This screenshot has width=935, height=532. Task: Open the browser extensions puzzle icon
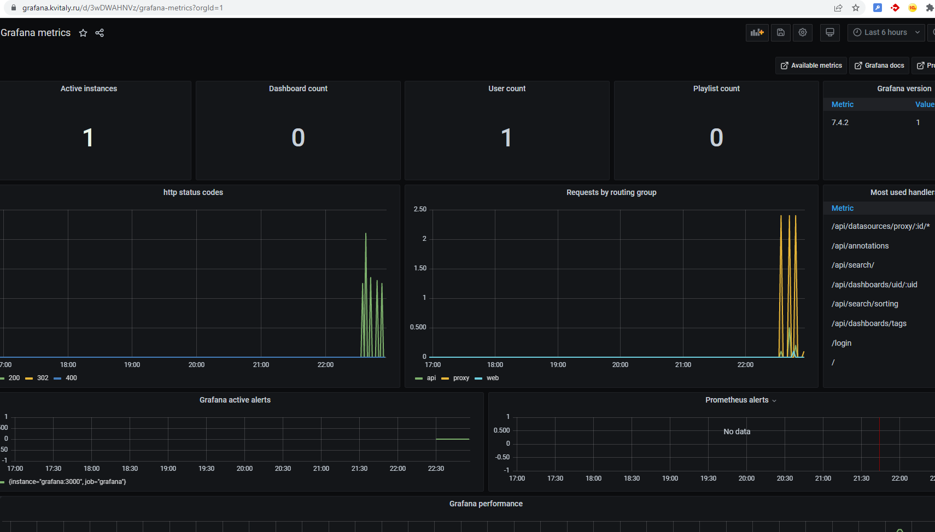(x=929, y=8)
